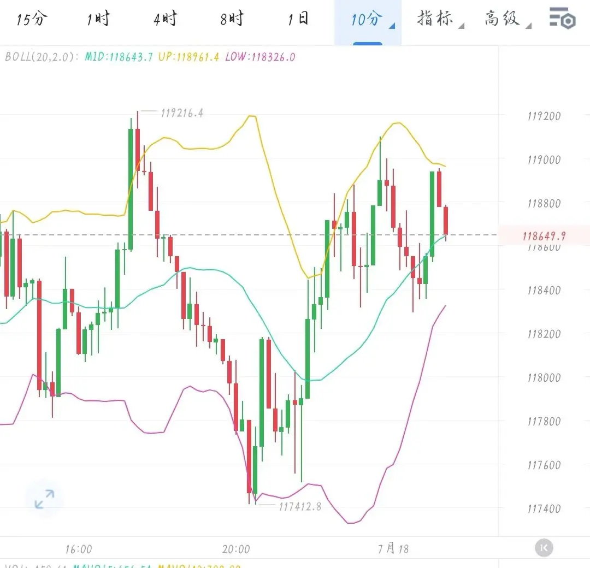Screen dimensions: 590x568
Task: Click the 117800 price axis label
Action: pyautogui.click(x=544, y=421)
